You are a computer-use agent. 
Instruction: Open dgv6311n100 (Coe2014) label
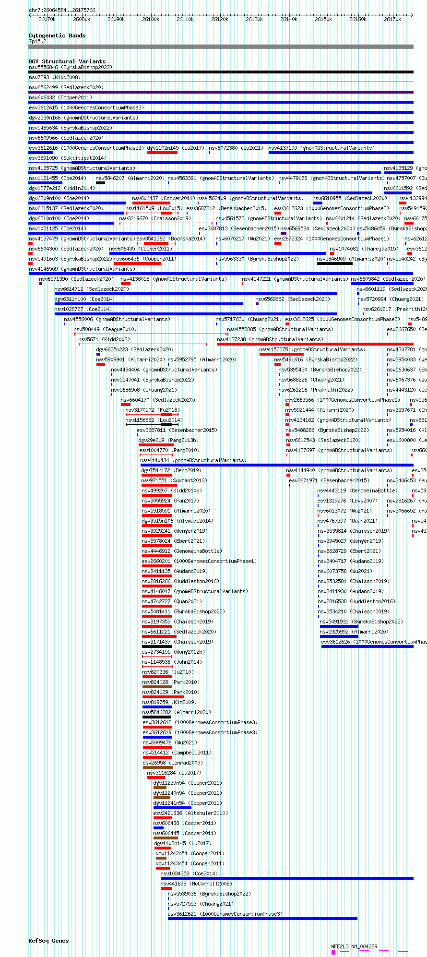pyautogui.click(x=85, y=299)
